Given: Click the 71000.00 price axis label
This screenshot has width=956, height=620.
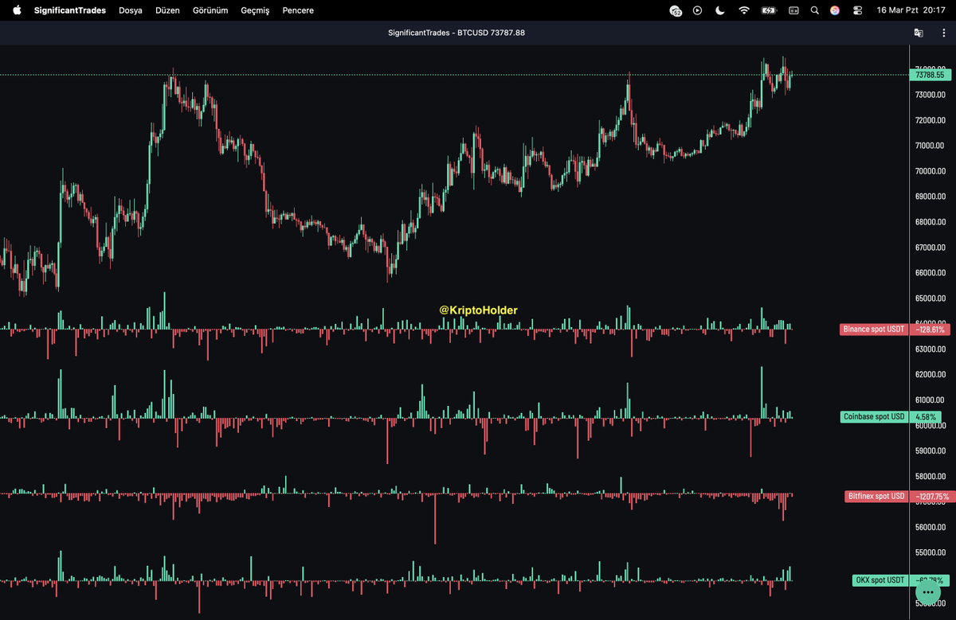Looking at the screenshot, I should pos(929,146).
